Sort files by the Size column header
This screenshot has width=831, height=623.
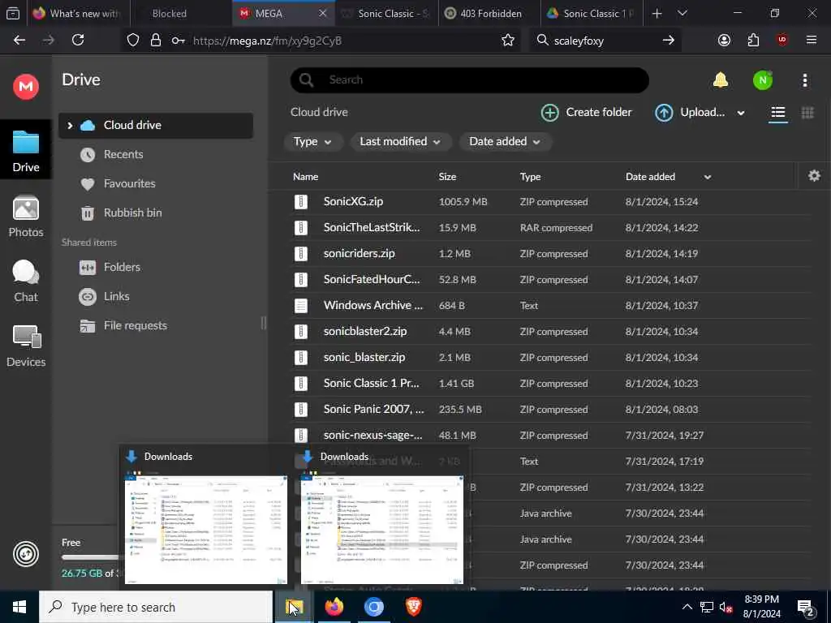[447, 177]
